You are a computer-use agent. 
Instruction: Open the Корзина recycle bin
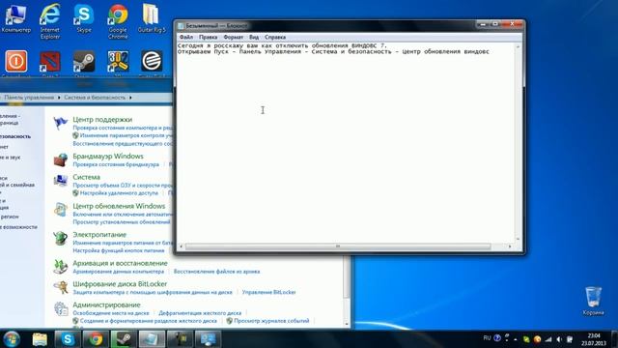(x=593, y=301)
